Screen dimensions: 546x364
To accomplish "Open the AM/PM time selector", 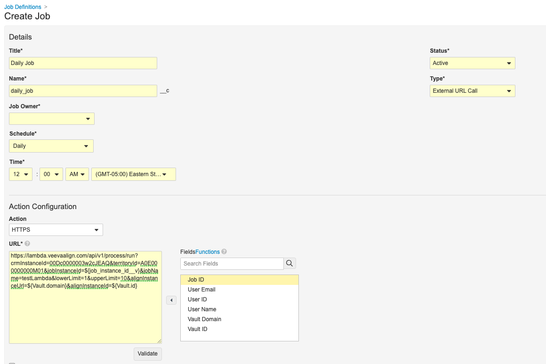I will point(77,174).
